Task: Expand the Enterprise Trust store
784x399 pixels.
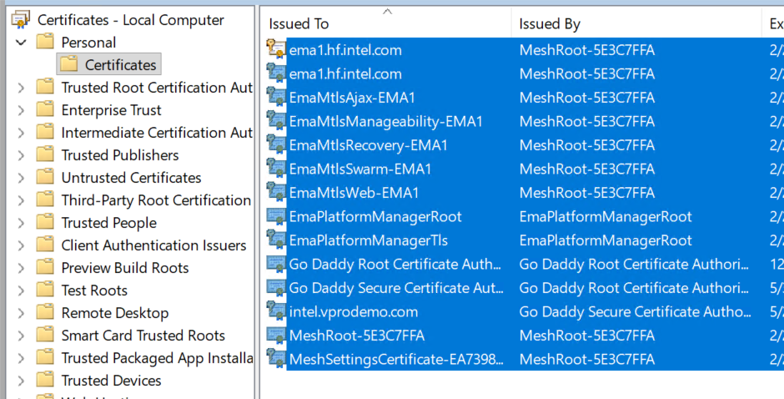Action: pos(22,110)
